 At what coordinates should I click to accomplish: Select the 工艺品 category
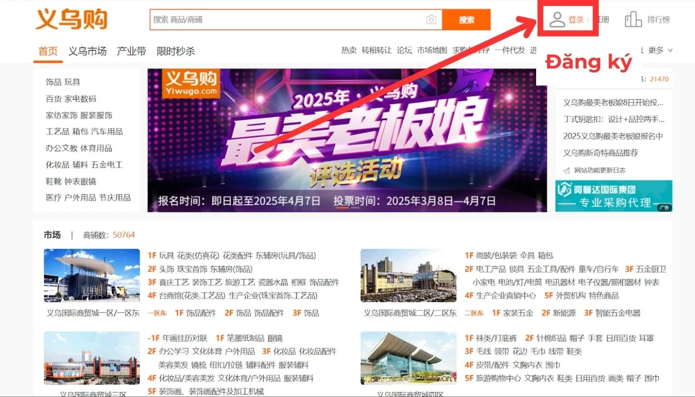pos(58,132)
